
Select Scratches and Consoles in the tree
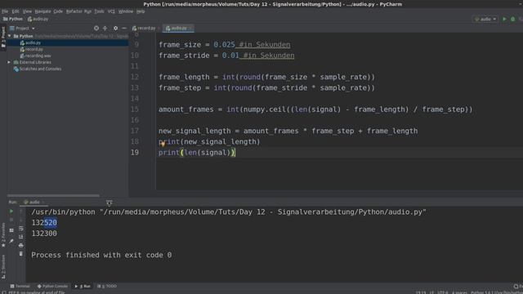point(37,69)
